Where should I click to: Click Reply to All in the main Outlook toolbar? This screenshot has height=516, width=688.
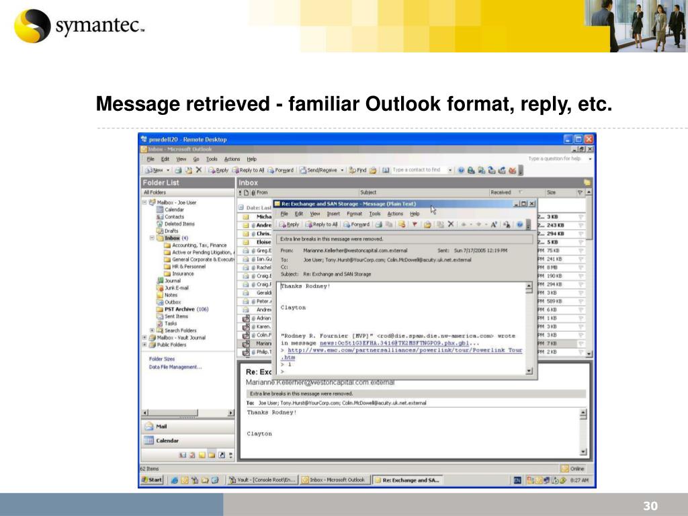tap(249, 170)
